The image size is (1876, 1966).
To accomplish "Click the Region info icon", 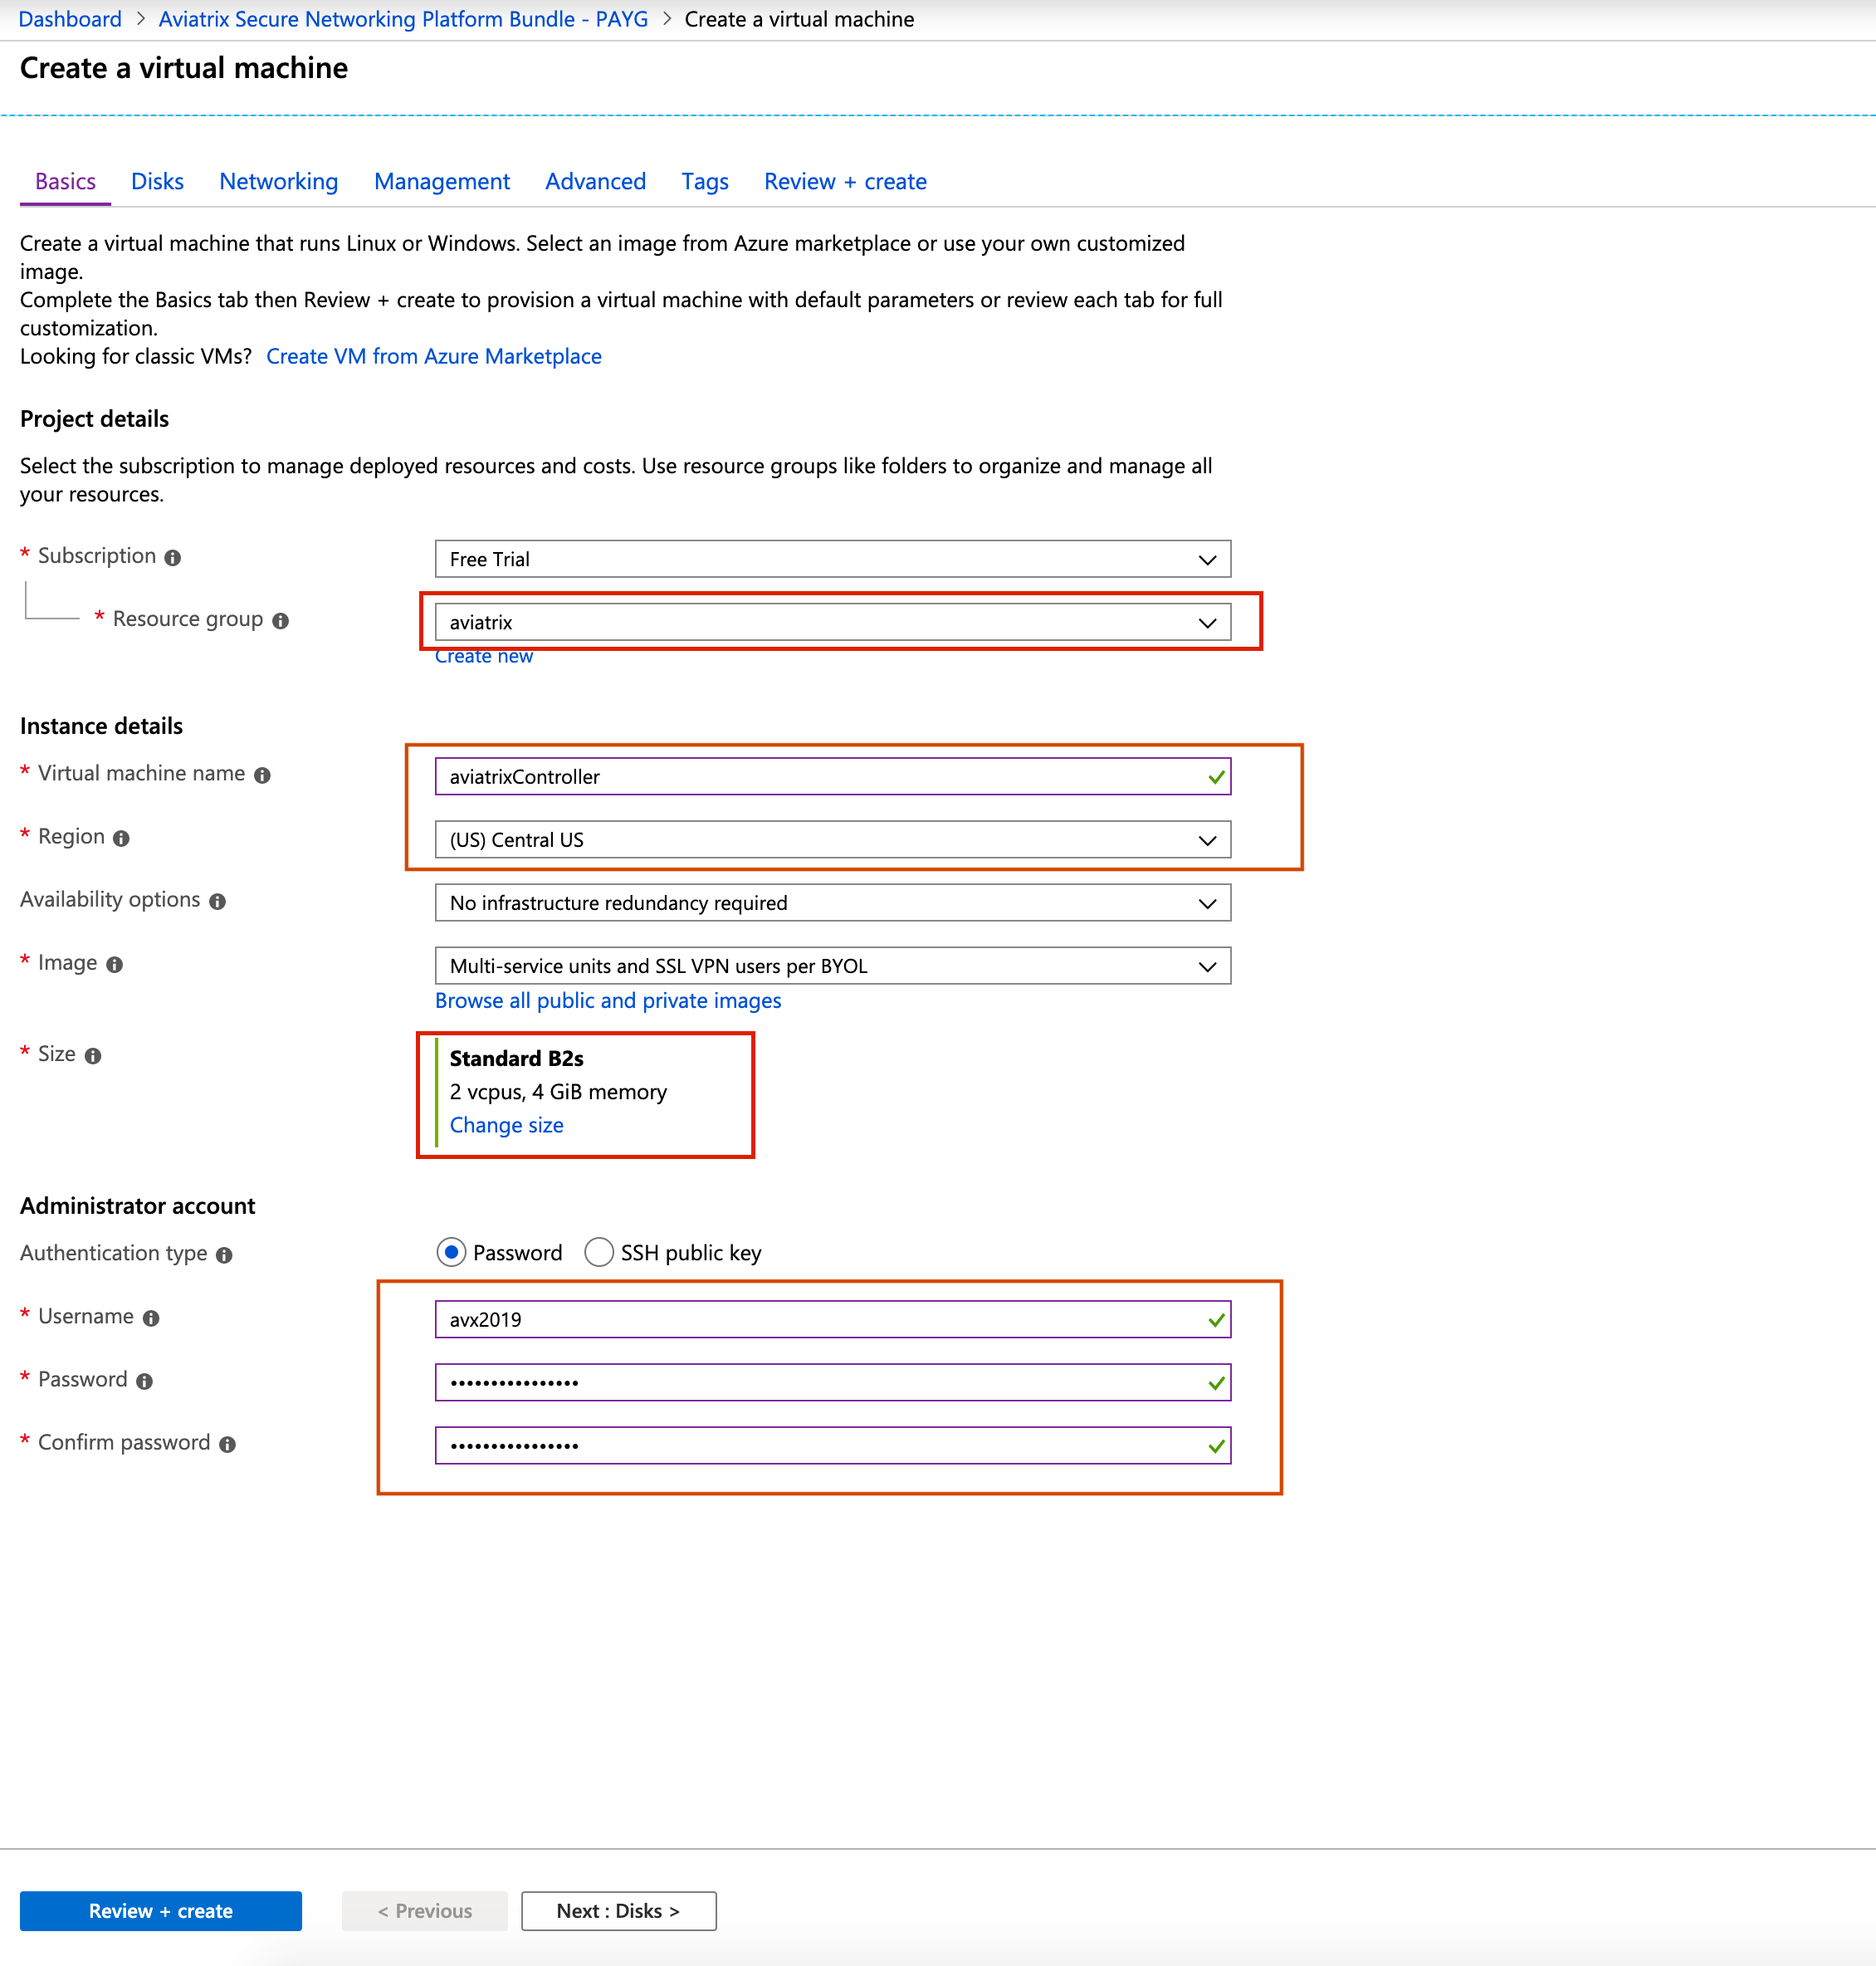I will tap(121, 838).
